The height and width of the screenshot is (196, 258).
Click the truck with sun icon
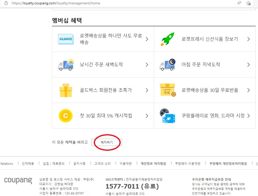[x=66, y=65]
